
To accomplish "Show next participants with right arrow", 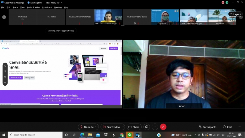I will (241, 17).
